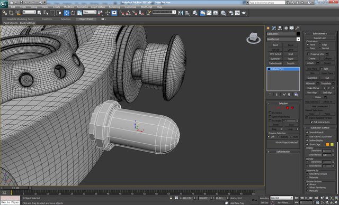Viewport: 339px width, 205px height.
Task: Click the teapot Render Production icon
Action: point(244,13)
